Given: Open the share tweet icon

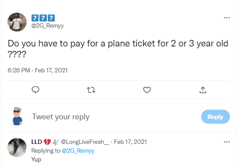Looking at the screenshot, I should pyautogui.click(x=203, y=90).
